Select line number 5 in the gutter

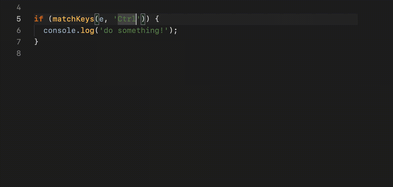click(x=19, y=19)
